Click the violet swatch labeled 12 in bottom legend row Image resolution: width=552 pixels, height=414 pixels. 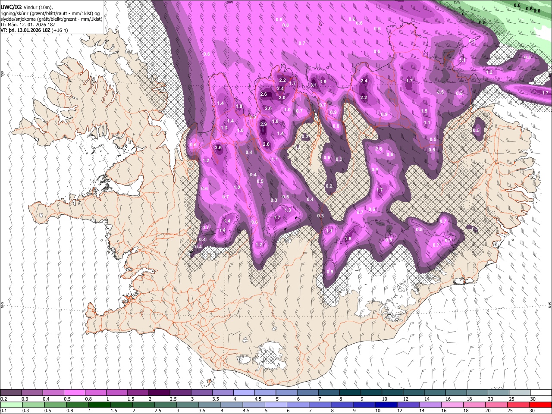408,405
